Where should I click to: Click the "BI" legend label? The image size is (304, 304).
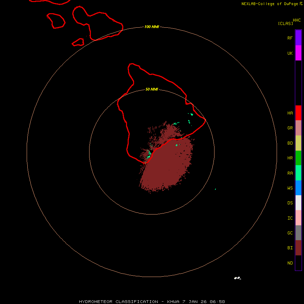click(290, 248)
